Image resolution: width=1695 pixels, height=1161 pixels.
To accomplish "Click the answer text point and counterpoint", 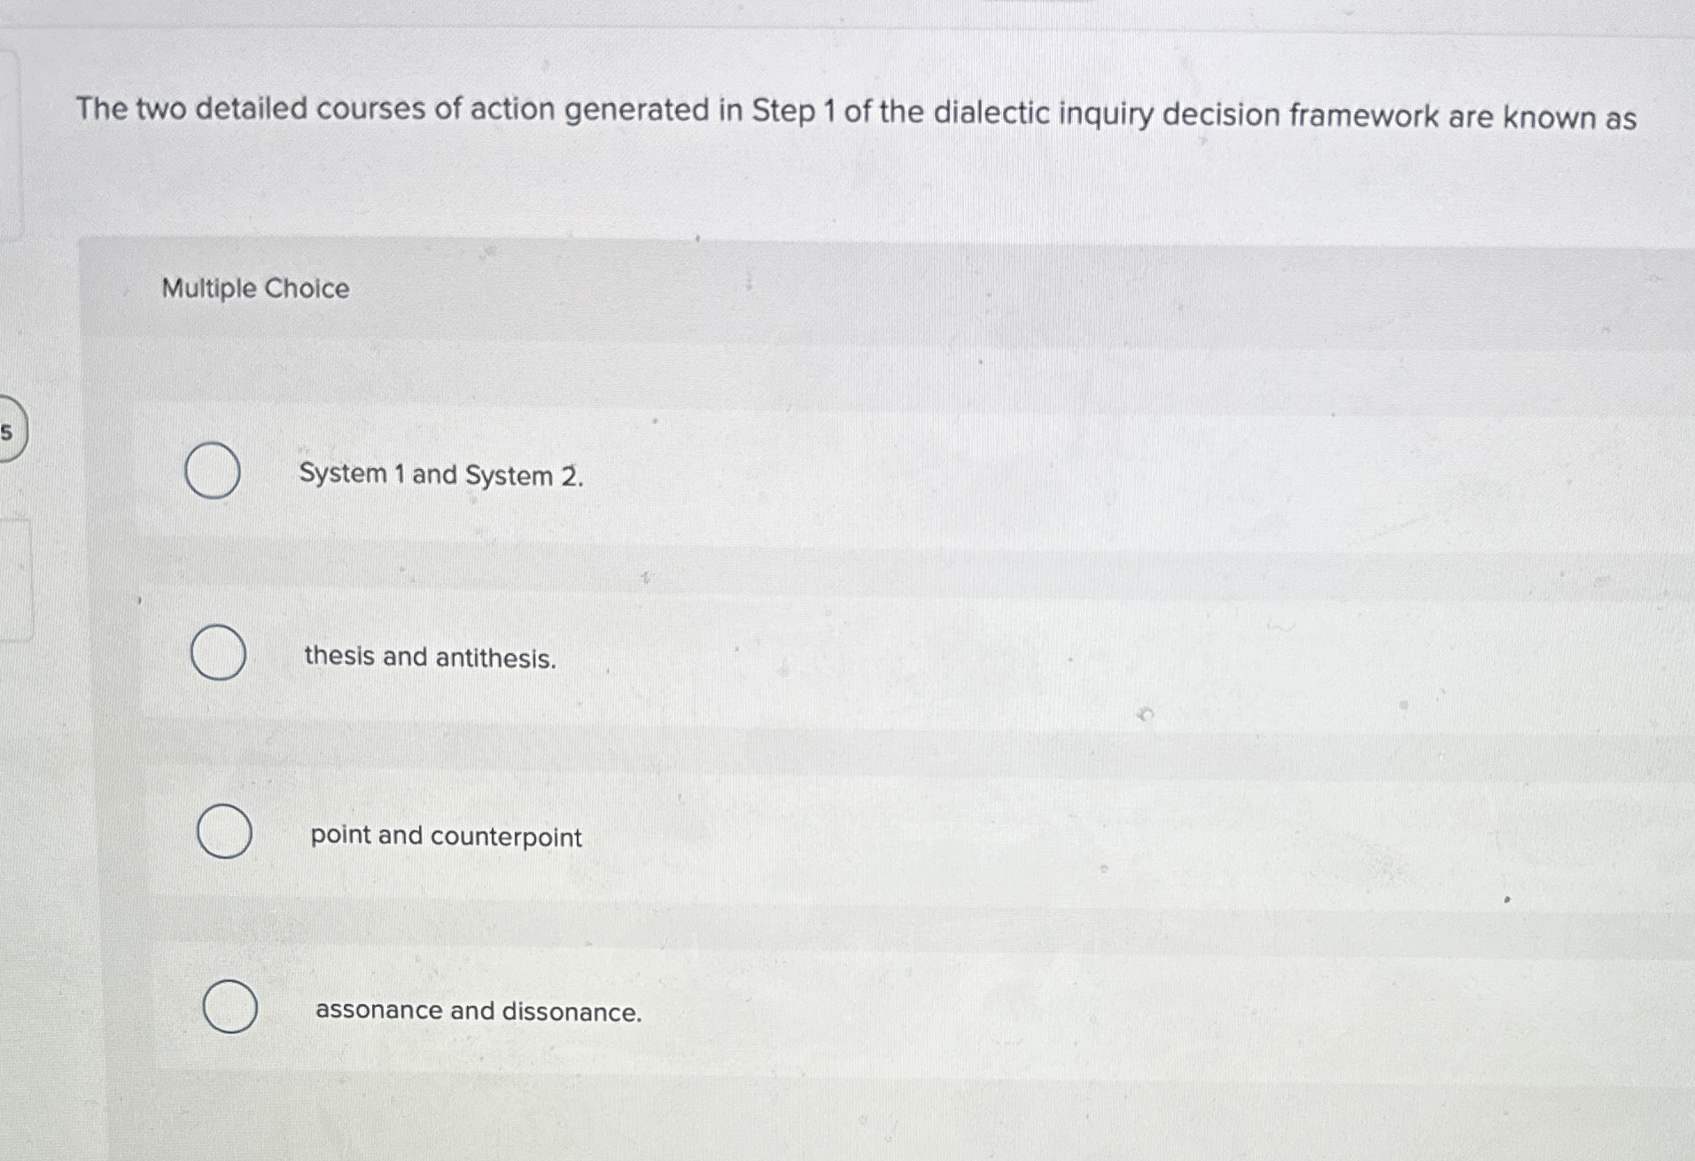I will [445, 836].
